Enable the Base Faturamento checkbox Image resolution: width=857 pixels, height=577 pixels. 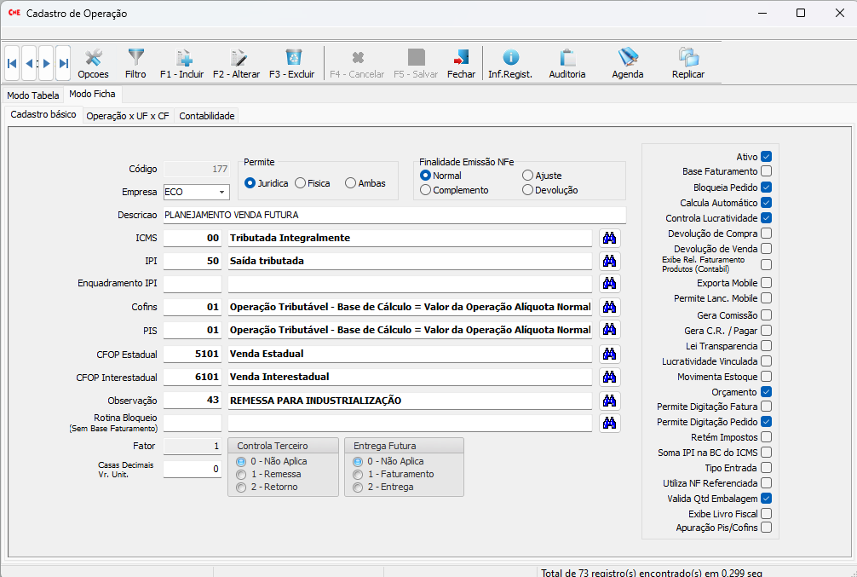tap(766, 172)
